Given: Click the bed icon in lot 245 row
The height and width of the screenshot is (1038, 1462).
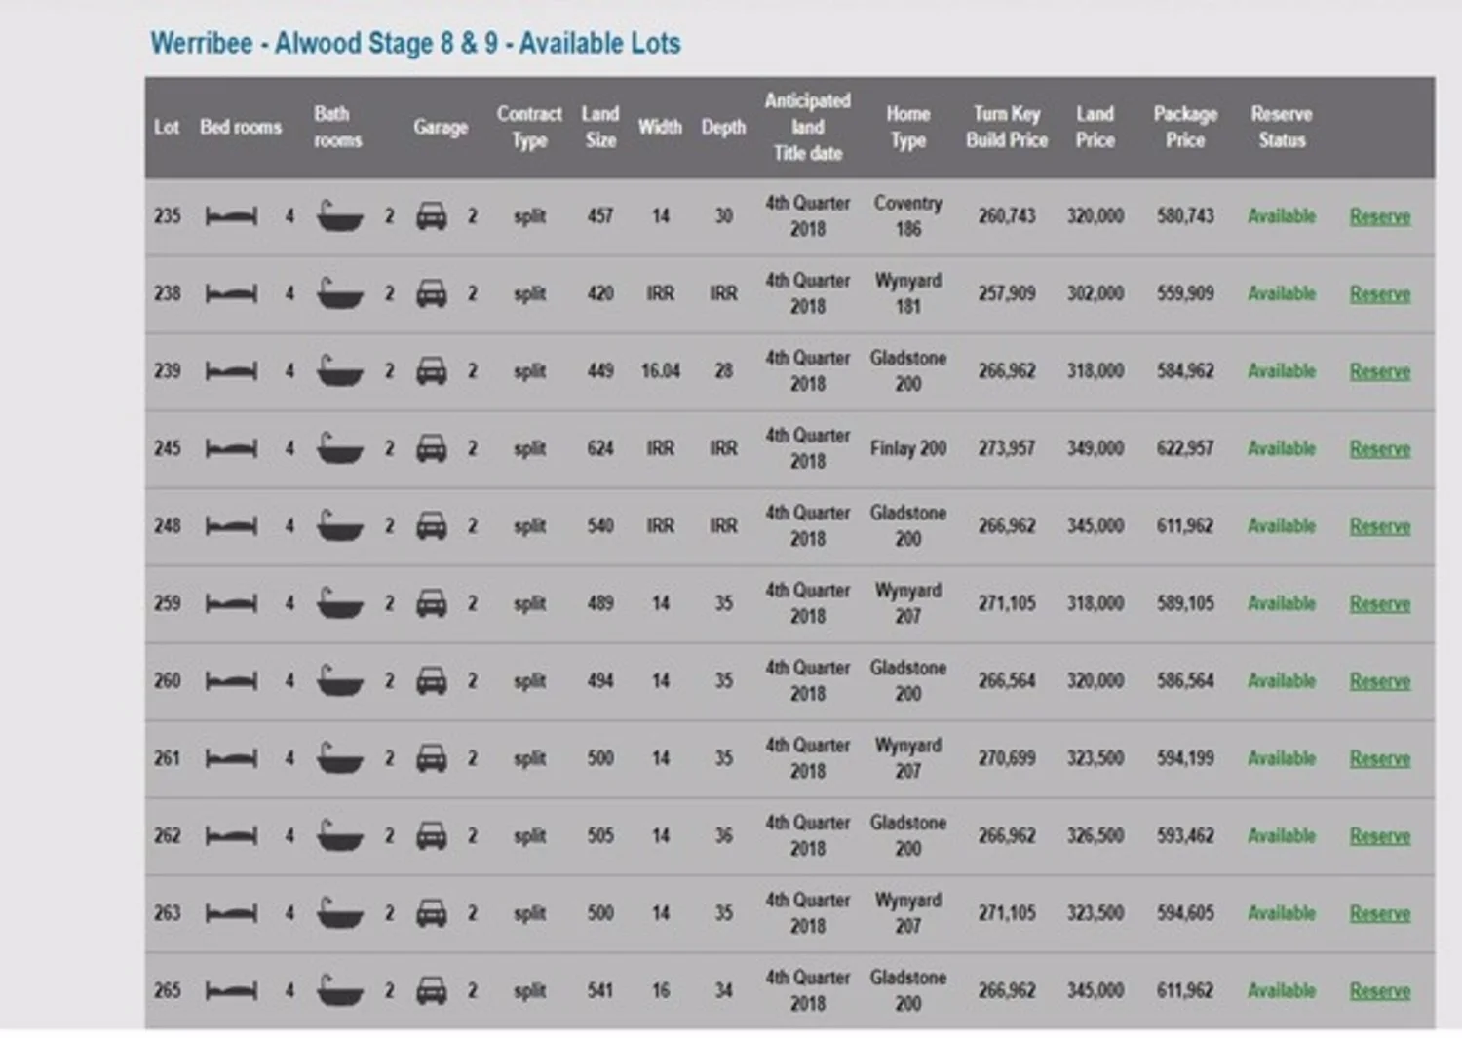Looking at the screenshot, I should [x=232, y=449].
